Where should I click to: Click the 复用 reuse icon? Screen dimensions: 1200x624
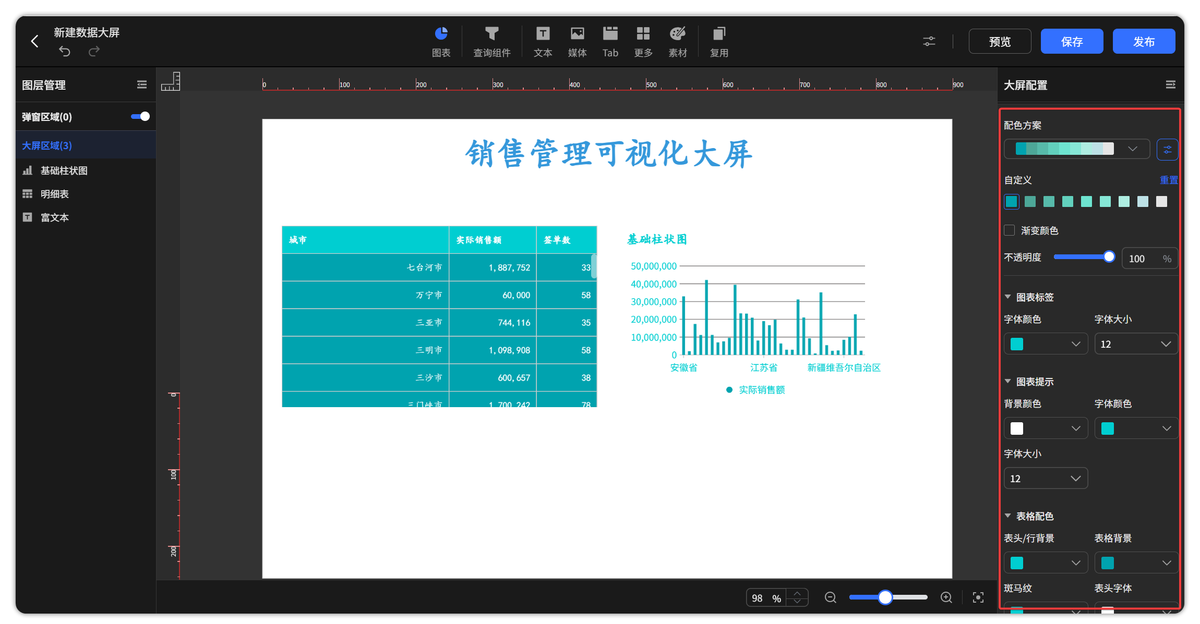tap(719, 42)
